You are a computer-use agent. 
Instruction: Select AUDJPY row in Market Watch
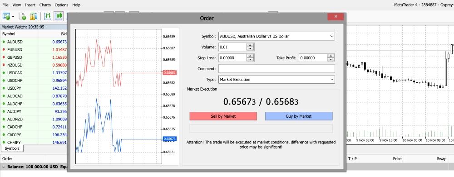34,111
